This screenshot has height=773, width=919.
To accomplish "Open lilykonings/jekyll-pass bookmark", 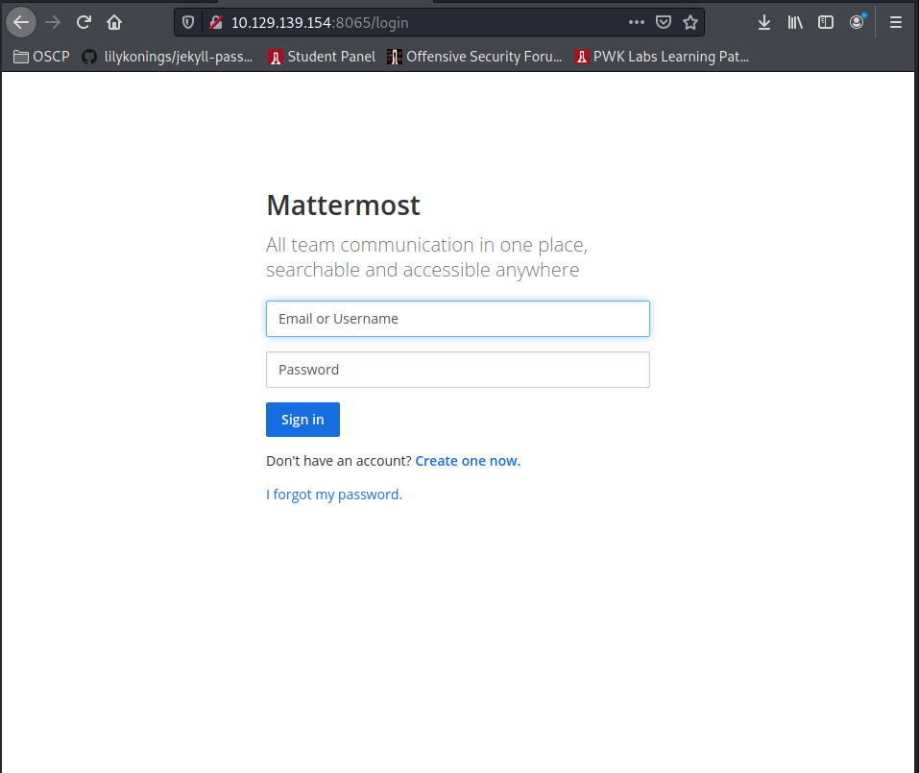I will (x=168, y=57).
